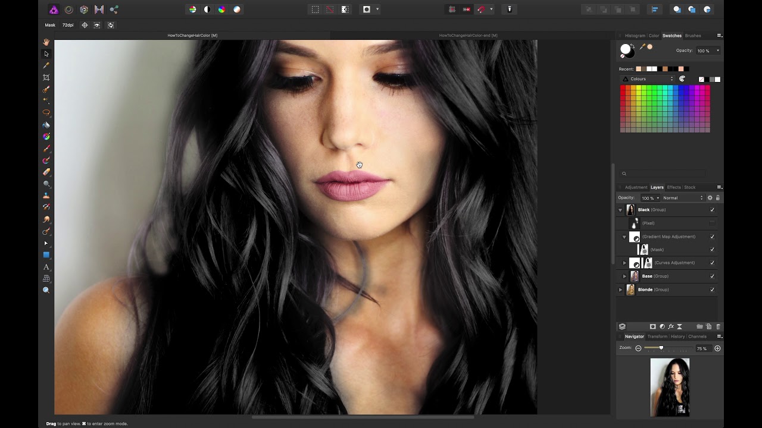Screen dimensions: 762x428
Task: Toggle visibility of Base group
Action: pos(712,276)
